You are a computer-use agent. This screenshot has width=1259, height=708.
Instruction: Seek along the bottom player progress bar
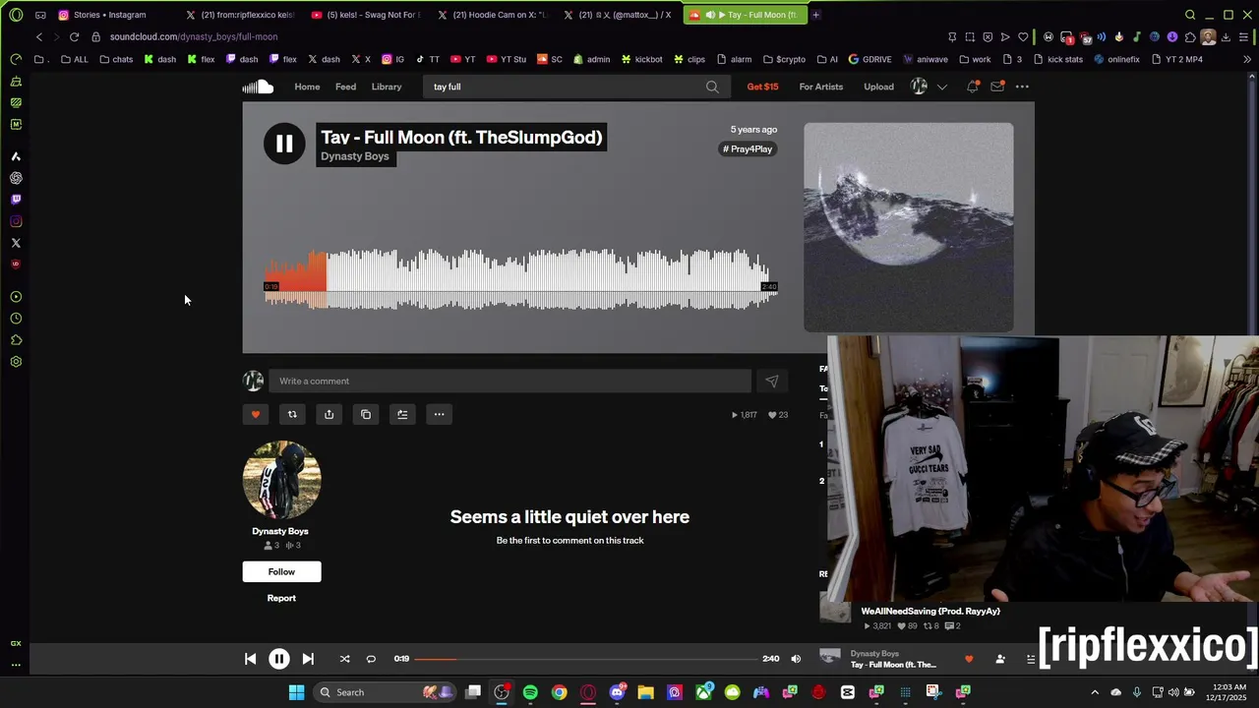click(x=586, y=659)
